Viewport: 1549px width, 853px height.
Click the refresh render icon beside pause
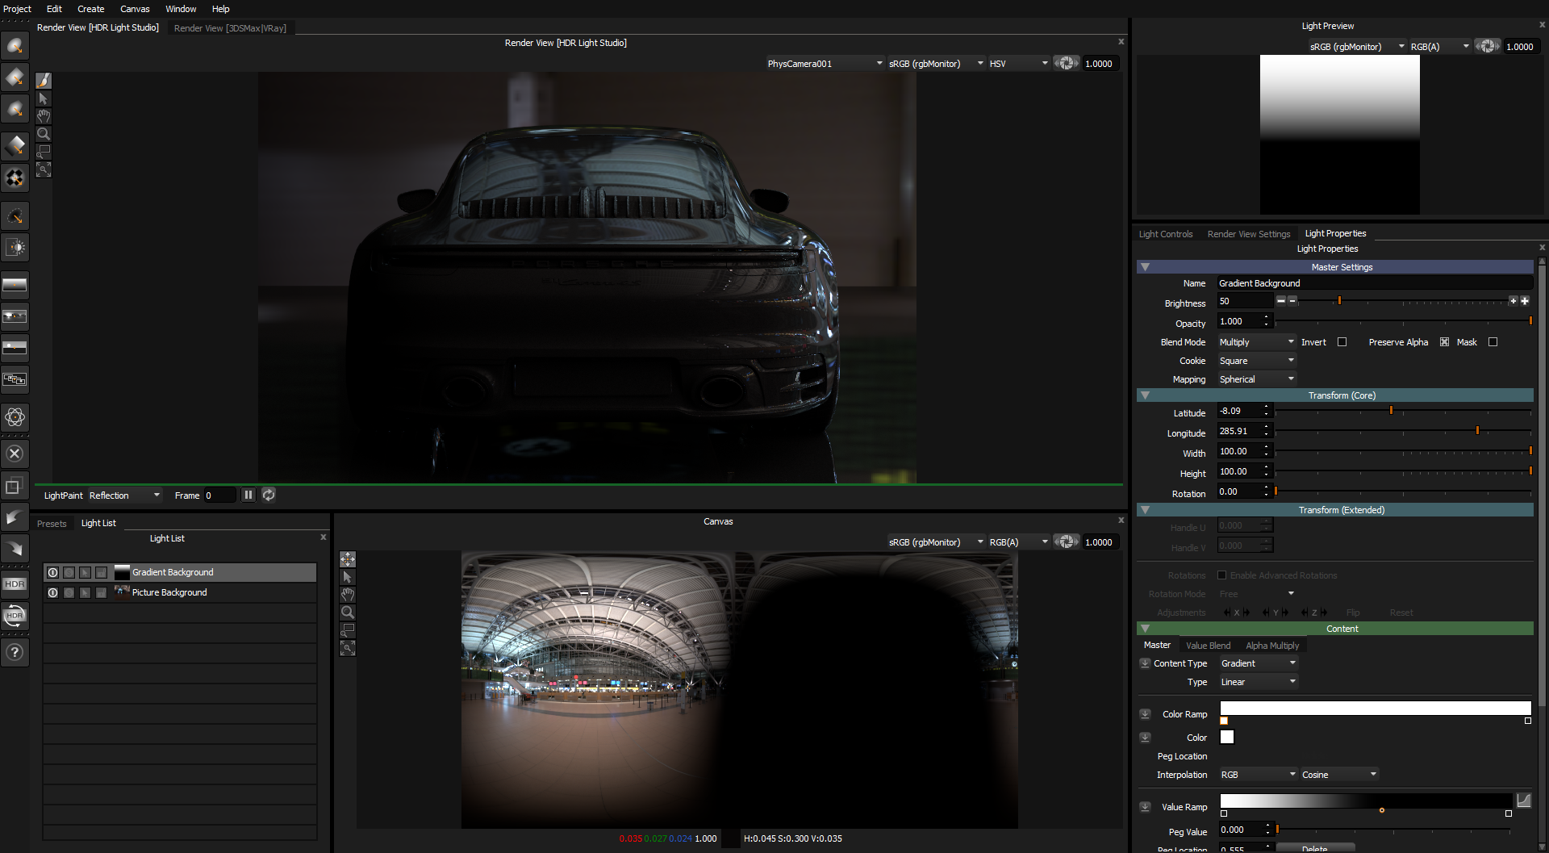pos(269,495)
